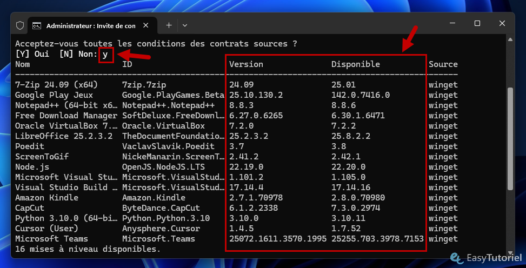Viewport: 526px width, 268px height.
Task: Click 'Amazon Kindle' name
Action: coord(46,198)
